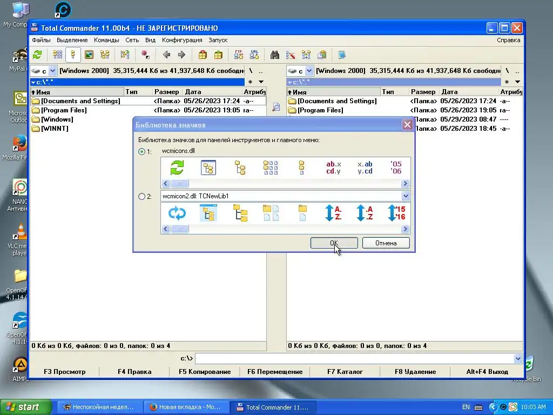This screenshot has width=553, height=415.
Task: Click the green Refresh icon in main toolbar
Action: (37, 55)
